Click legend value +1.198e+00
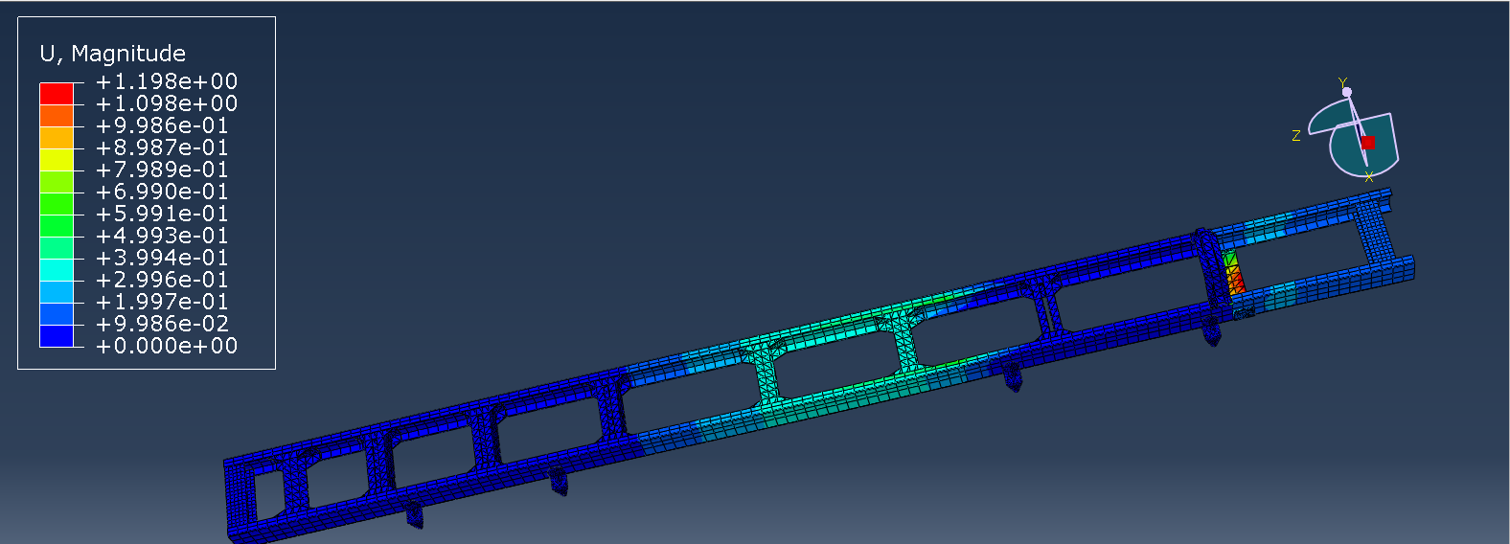 (167, 81)
